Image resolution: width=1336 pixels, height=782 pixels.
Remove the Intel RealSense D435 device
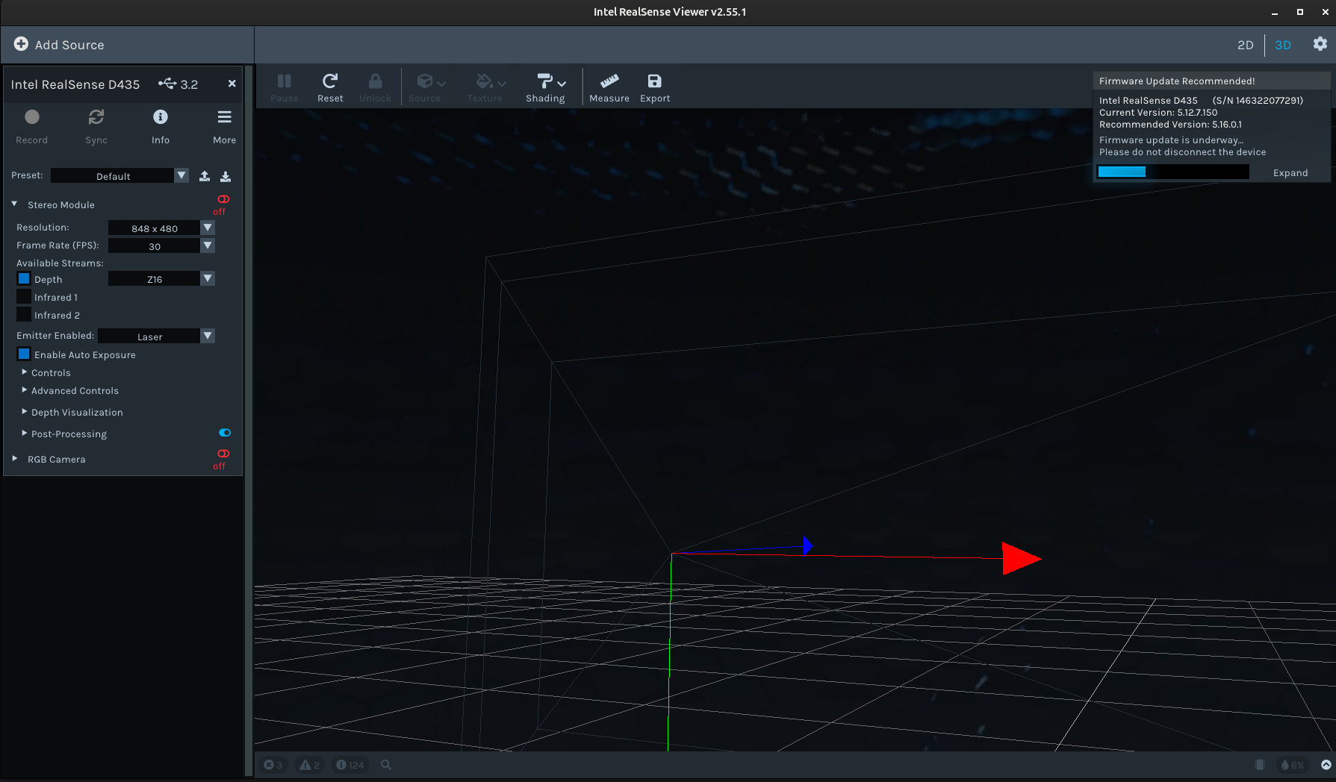click(x=232, y=84)
